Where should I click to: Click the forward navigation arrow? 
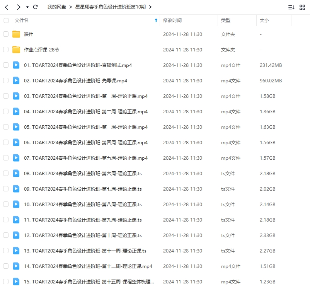tap(19, 7)
